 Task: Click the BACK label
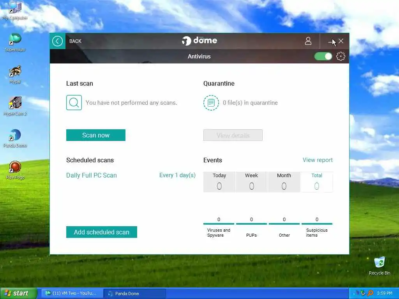click(x=75, y=41)
